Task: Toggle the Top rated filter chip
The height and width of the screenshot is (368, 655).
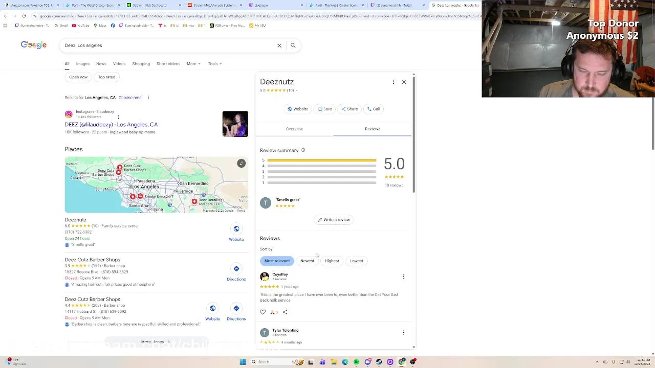Action: click(x=106, y=77)
